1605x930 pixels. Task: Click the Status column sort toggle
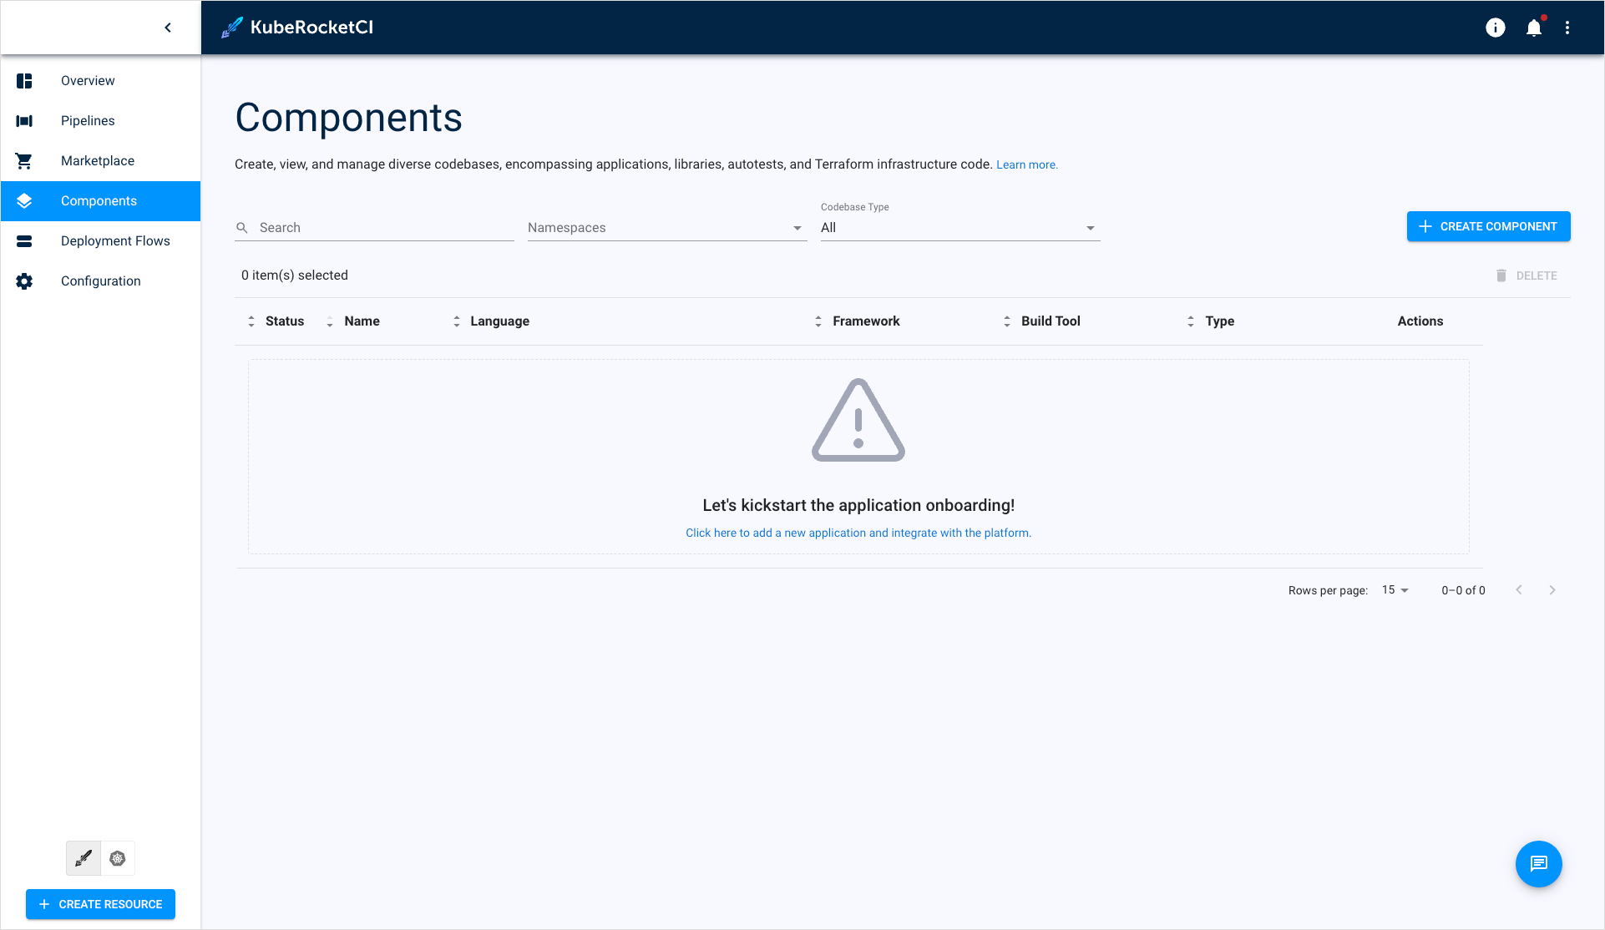coord(251,321)
